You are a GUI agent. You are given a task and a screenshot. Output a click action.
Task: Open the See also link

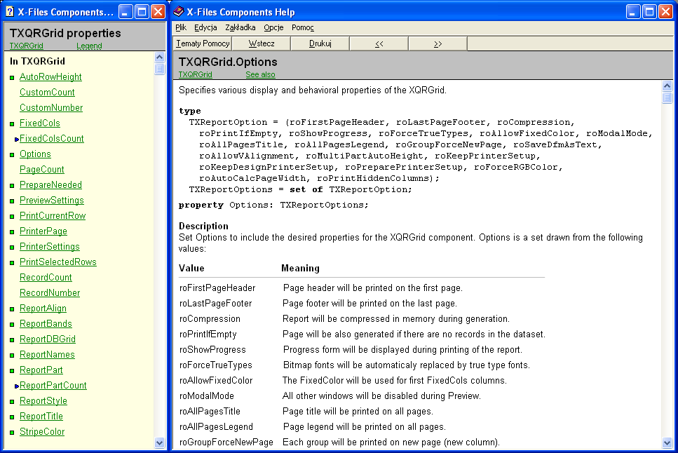pyautogui.click(x=260, y=74)
